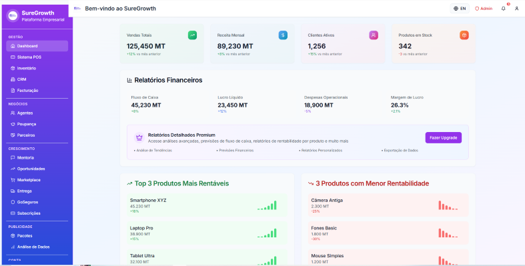Open the user profile icon
The width and height of the screenshot is (525, 266).
(516, 9)
